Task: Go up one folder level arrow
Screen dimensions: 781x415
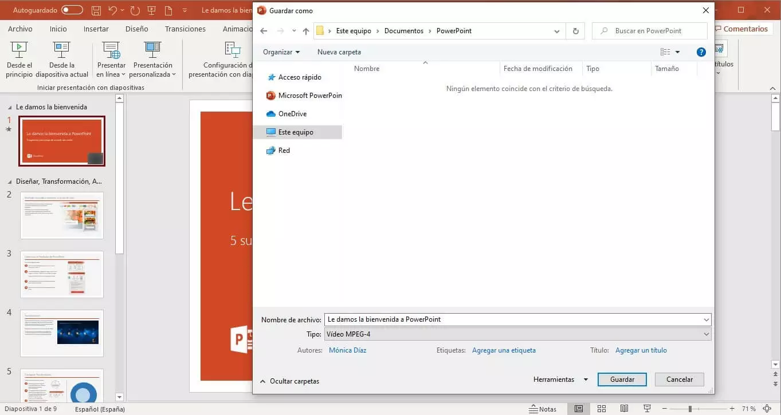Action: (x=306, y=31)
